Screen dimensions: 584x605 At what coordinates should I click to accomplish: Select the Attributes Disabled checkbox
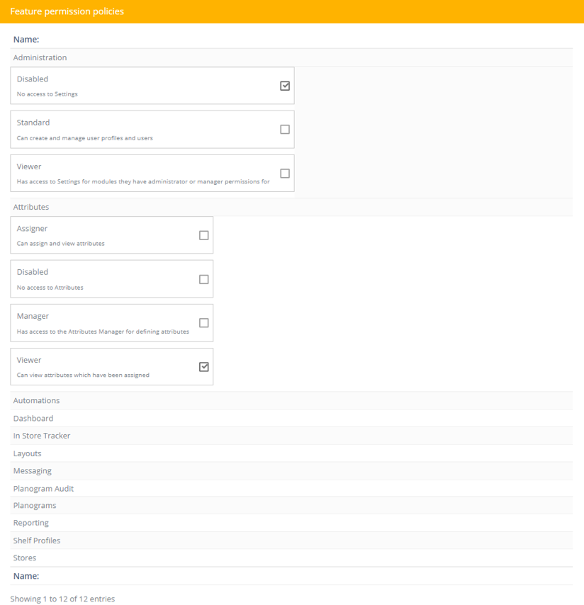(204, 279)
